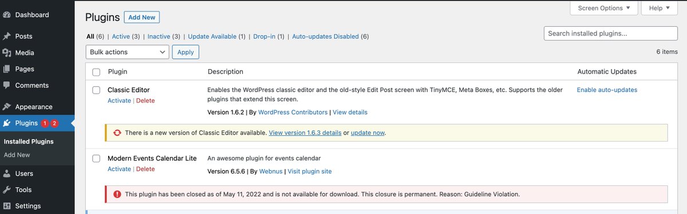Enable auto-updates for Classic Editor
The height and width of the screenshot is (214, 687).
click(x=607, y=90)
